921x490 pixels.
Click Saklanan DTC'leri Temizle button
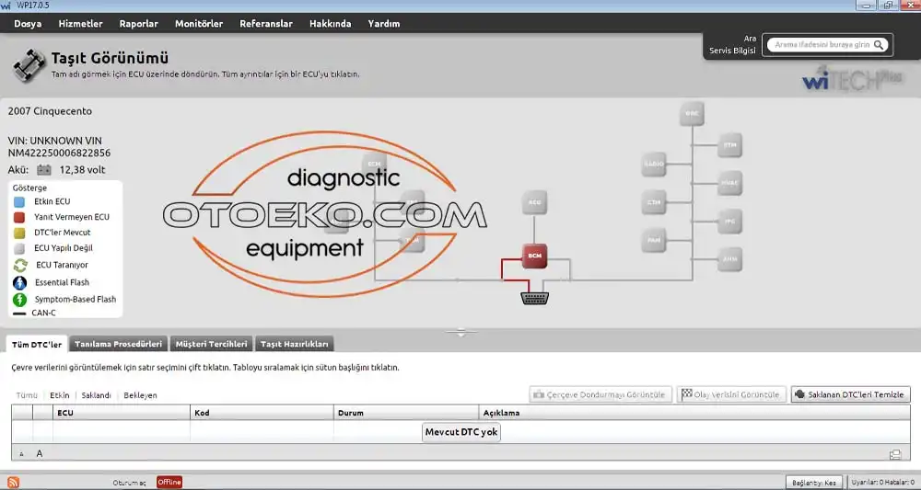[x=851, y=394]
